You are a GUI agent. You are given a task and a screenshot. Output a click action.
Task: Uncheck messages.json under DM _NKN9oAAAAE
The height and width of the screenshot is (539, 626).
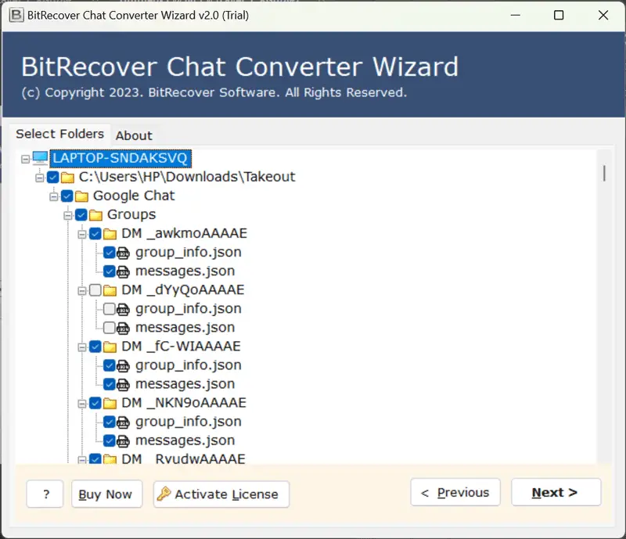coord(110,440)
